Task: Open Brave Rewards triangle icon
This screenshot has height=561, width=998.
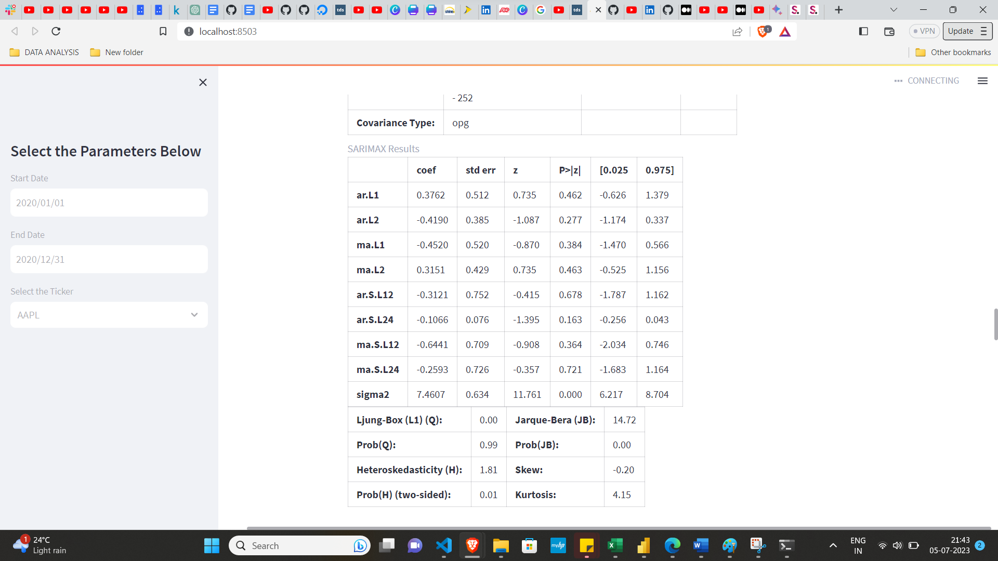Action: pos(785,31)
